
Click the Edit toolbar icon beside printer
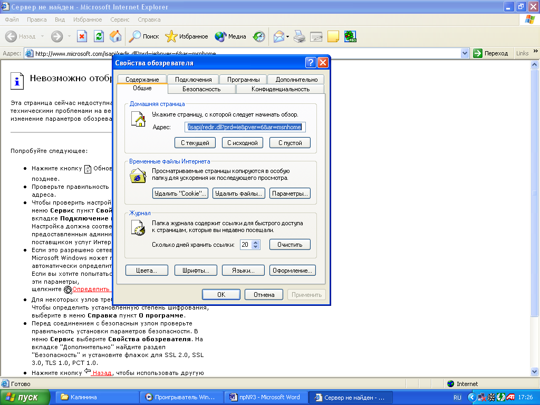(x=316, y=36)
